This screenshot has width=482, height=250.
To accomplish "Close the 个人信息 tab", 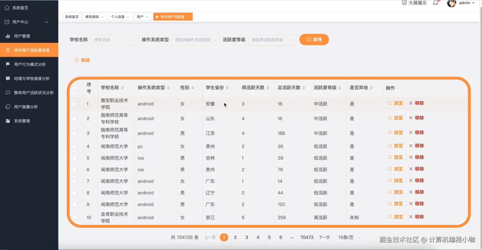I will (x=128, y=17).
